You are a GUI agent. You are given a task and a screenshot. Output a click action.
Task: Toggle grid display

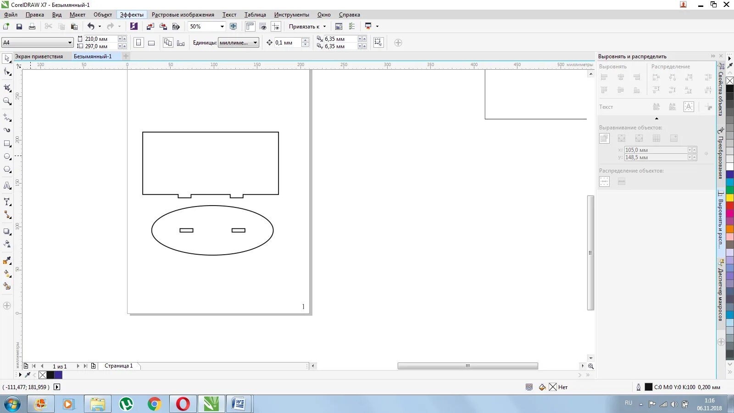[x=263, y=27]
